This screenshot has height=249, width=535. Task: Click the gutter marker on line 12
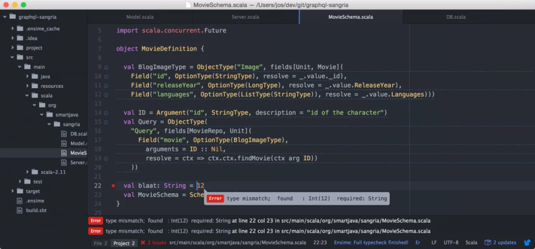coord(106,94)
